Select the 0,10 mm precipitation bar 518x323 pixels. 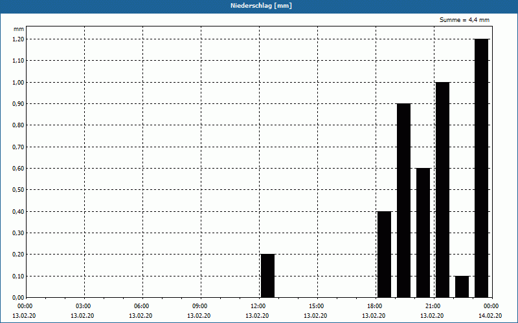pyautogui.click(x=462, y=287)
